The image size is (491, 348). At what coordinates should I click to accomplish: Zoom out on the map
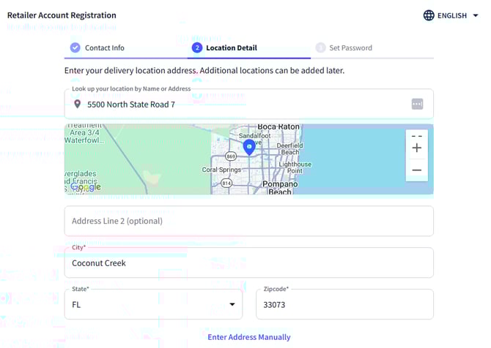416,170
